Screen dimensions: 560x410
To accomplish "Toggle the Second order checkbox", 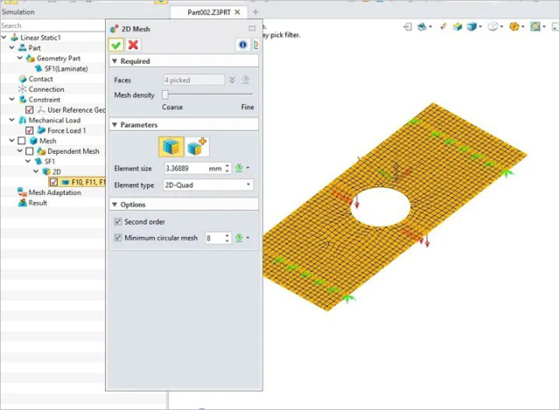I will [118, 221].
